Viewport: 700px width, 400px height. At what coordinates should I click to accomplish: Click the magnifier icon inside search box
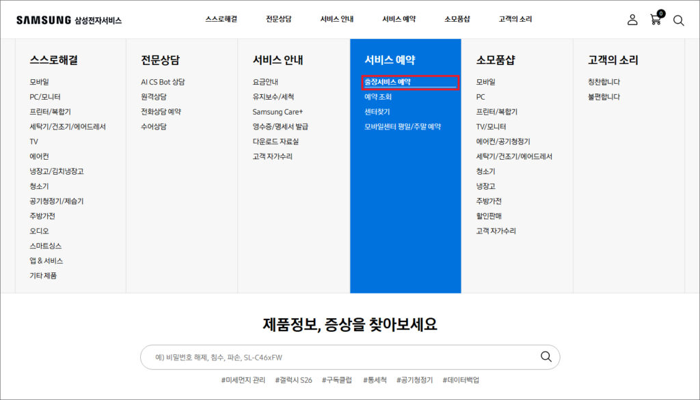(546, 356)
